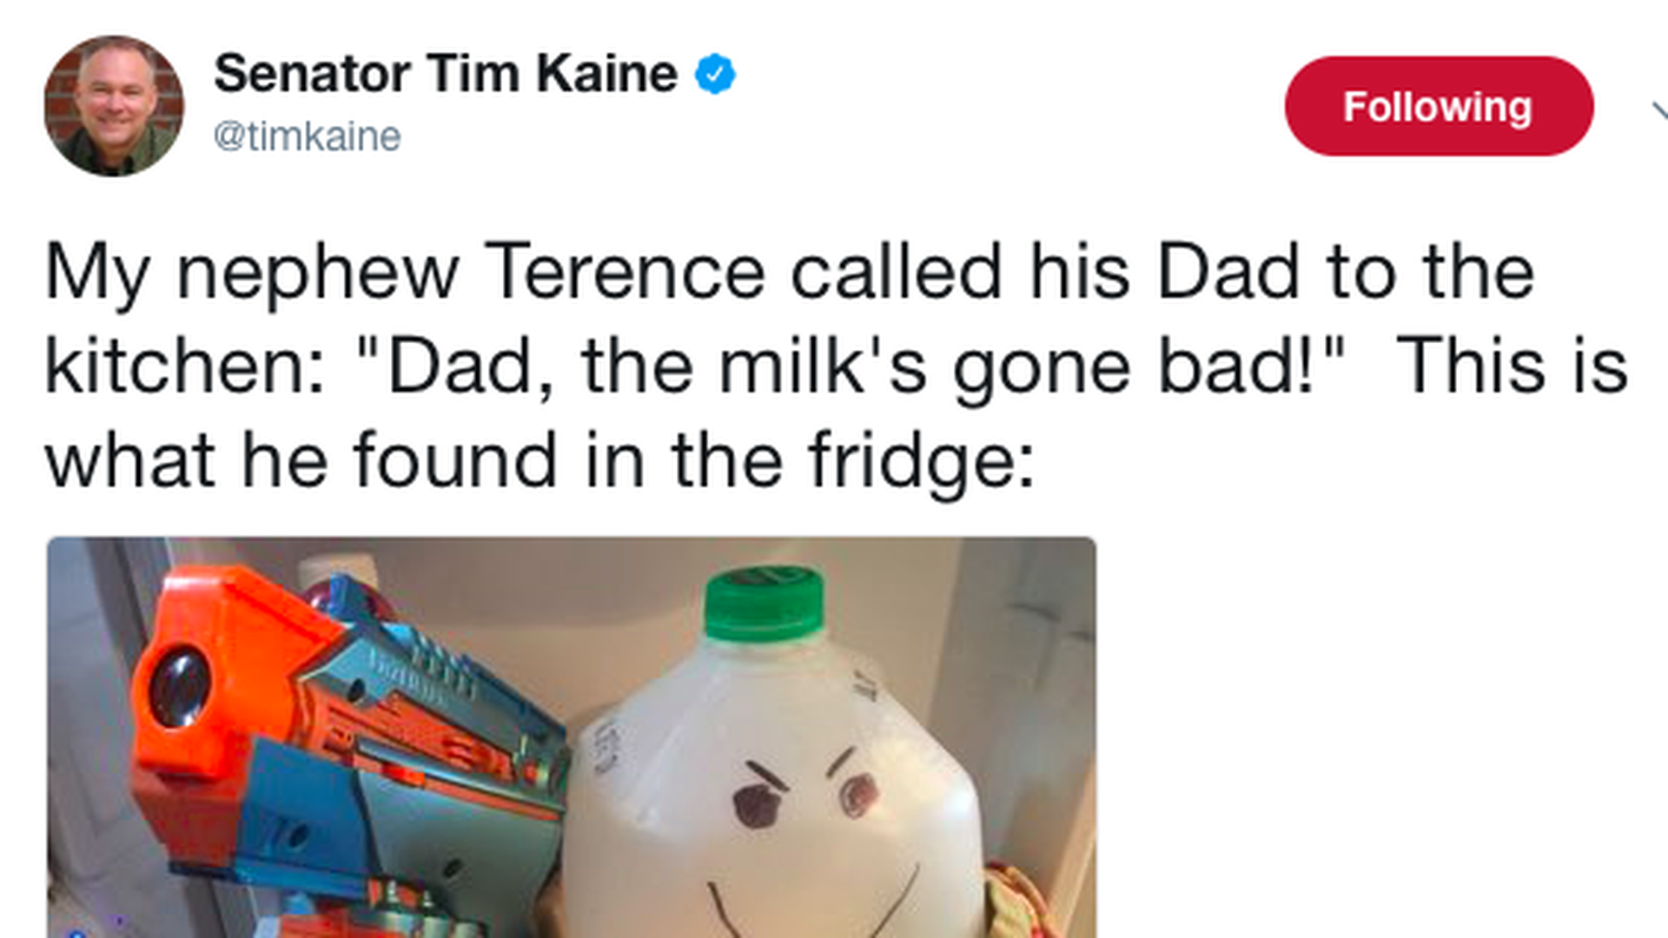Click the phrase "My nephew" in tweet
This screenshot has height=938, width=1668.
click(251, 273)
